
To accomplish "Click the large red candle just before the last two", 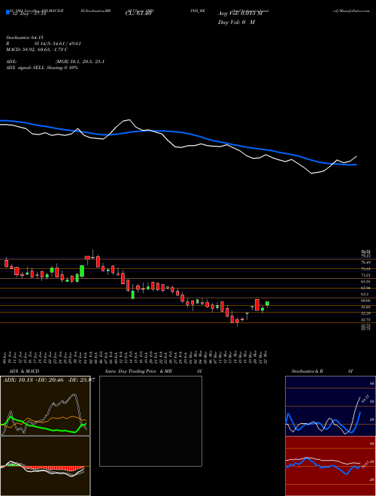I will [x=257, y=305].
